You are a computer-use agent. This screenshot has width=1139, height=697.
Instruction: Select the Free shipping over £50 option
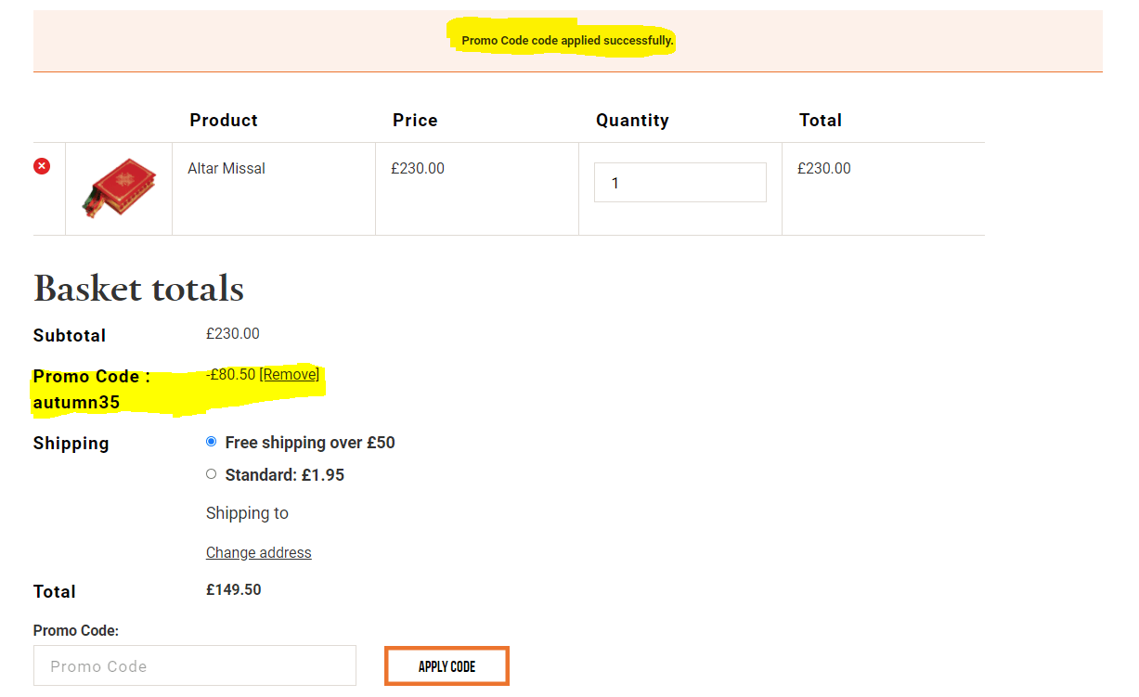click(x=212, y=442)
